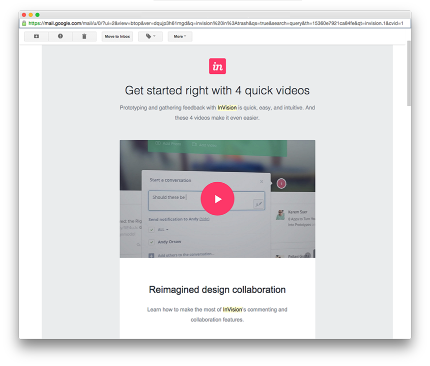The width and height of the screenshot is (430, 366).
Task: Click the Move to Inbox button
Action: [117, 36]
